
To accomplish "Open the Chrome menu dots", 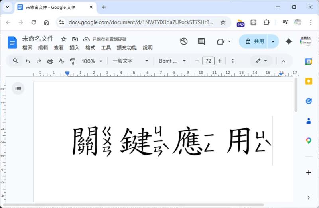I will pyautogui.click(x=311, y=22).
